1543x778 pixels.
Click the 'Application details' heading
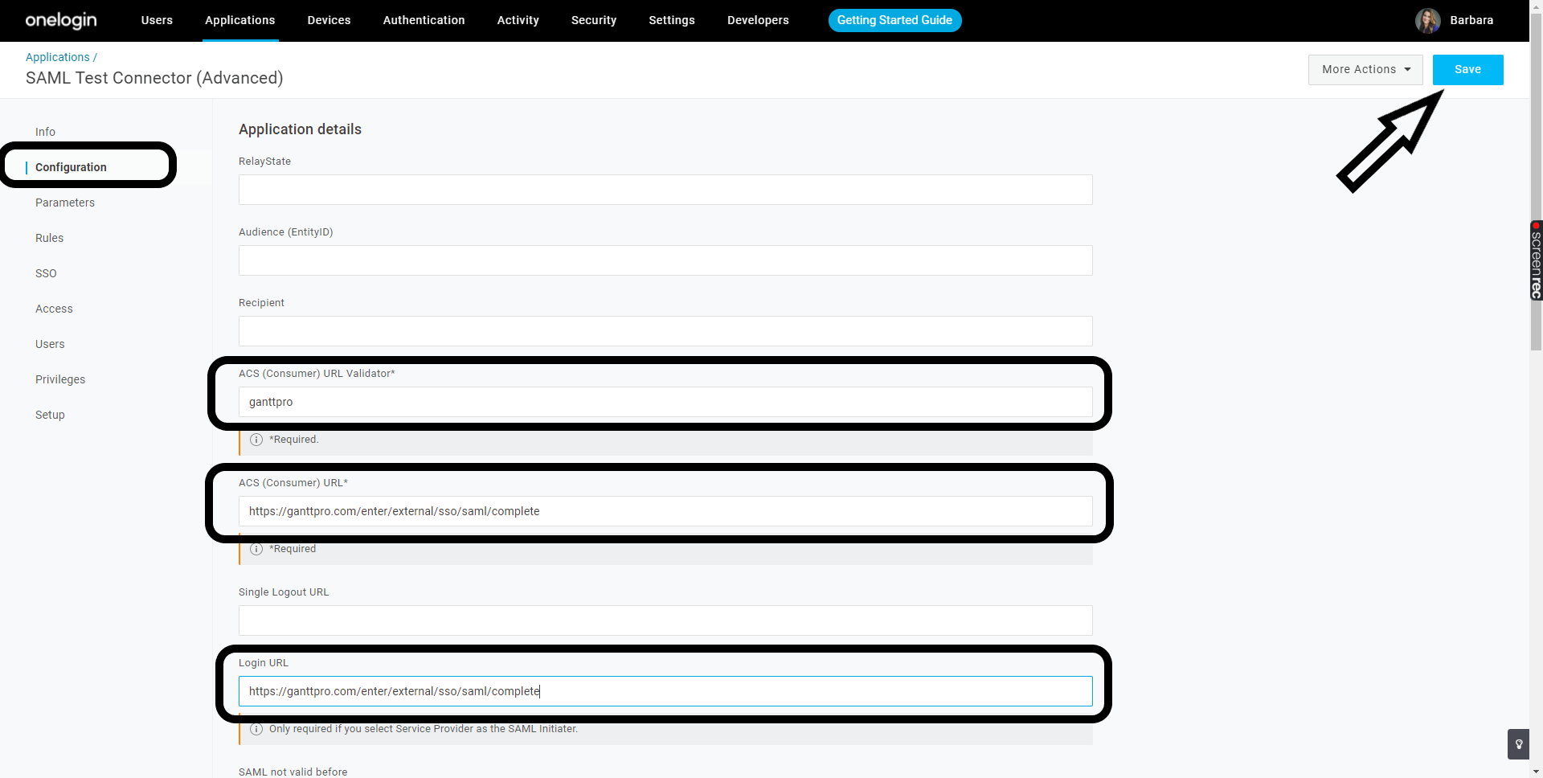(x=300, y=129)
